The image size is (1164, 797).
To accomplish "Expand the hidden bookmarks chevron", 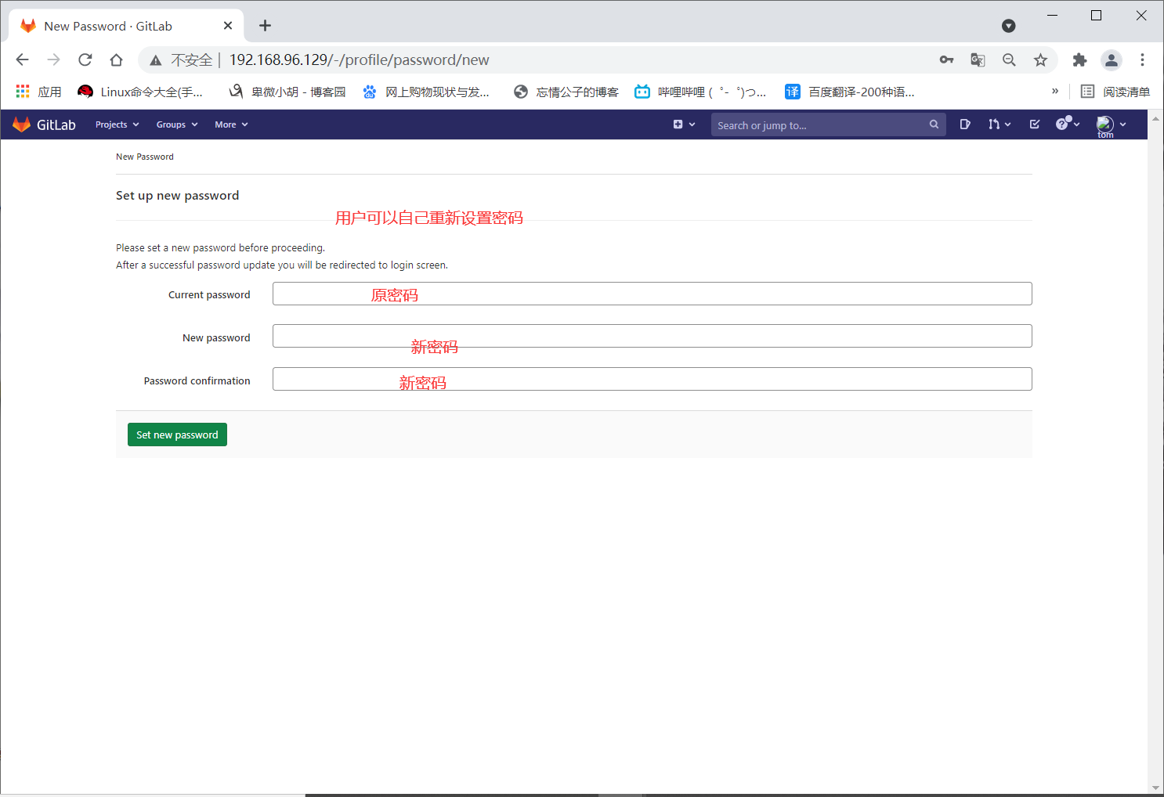I will (x=1055, y=92).
